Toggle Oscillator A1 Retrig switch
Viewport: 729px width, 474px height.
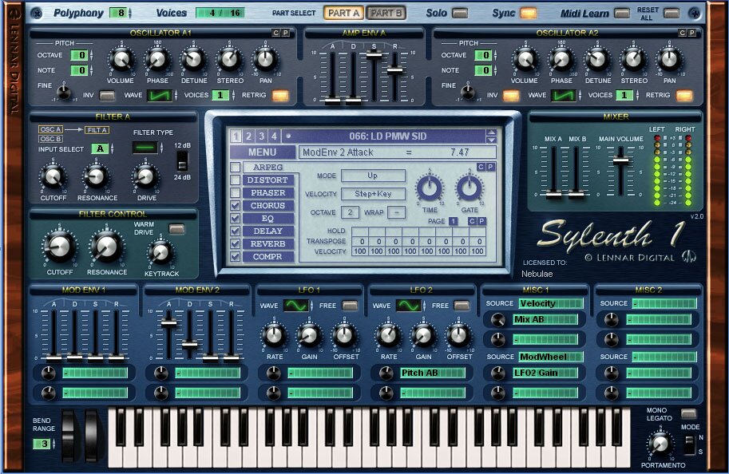click(x=280, y=96)
